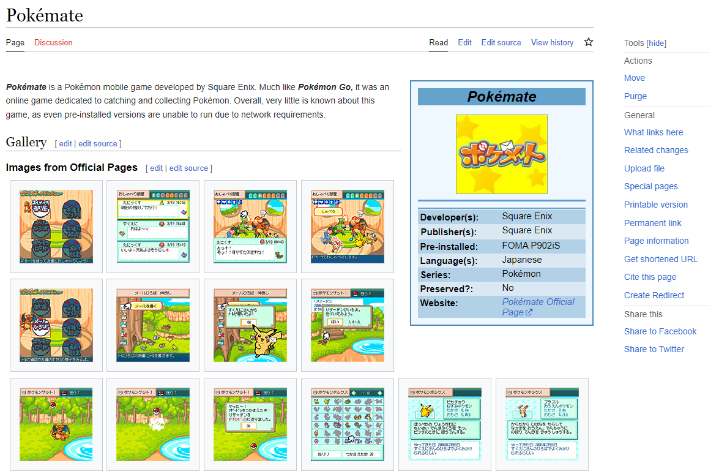Open the capture smoke puff thumbnail

pyautogui.click(x=153, y=424)
